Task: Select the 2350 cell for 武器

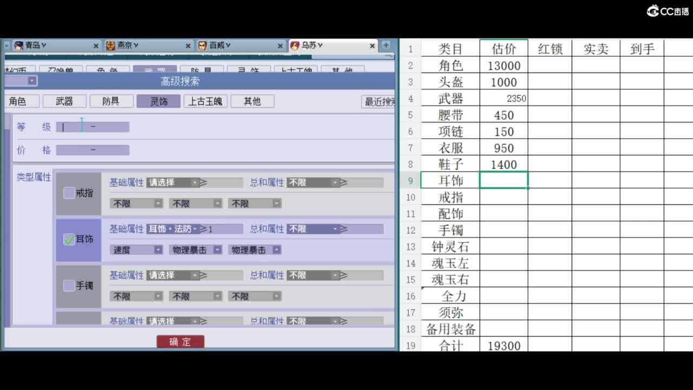Action: tap(504, 99)
